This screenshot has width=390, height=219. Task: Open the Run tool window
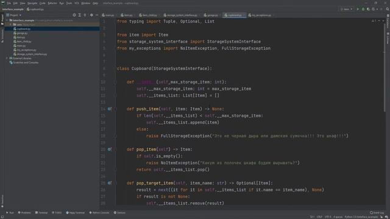coord(10,213)
